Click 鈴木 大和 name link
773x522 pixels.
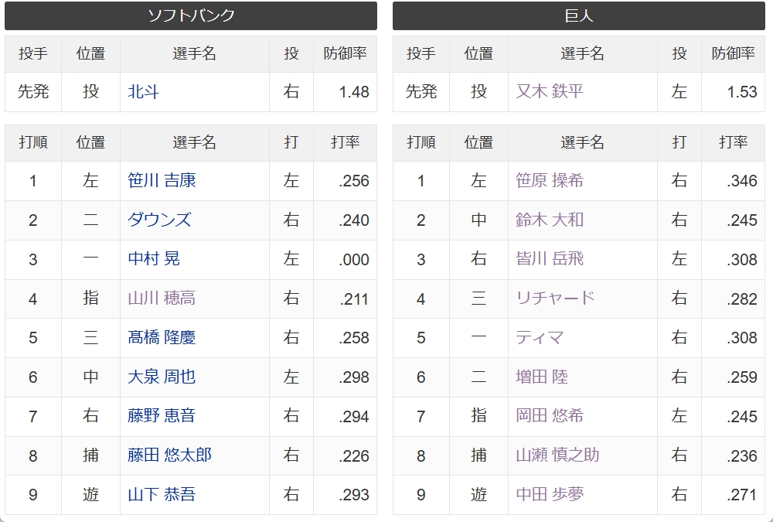pos(549,220)
